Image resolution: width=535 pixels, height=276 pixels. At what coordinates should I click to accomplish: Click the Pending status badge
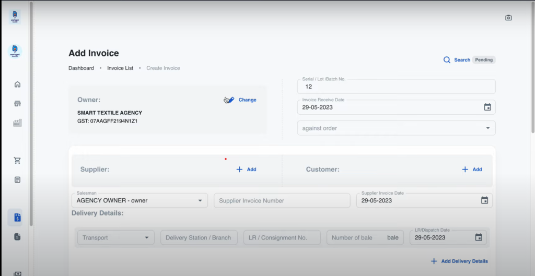[484, 60]
